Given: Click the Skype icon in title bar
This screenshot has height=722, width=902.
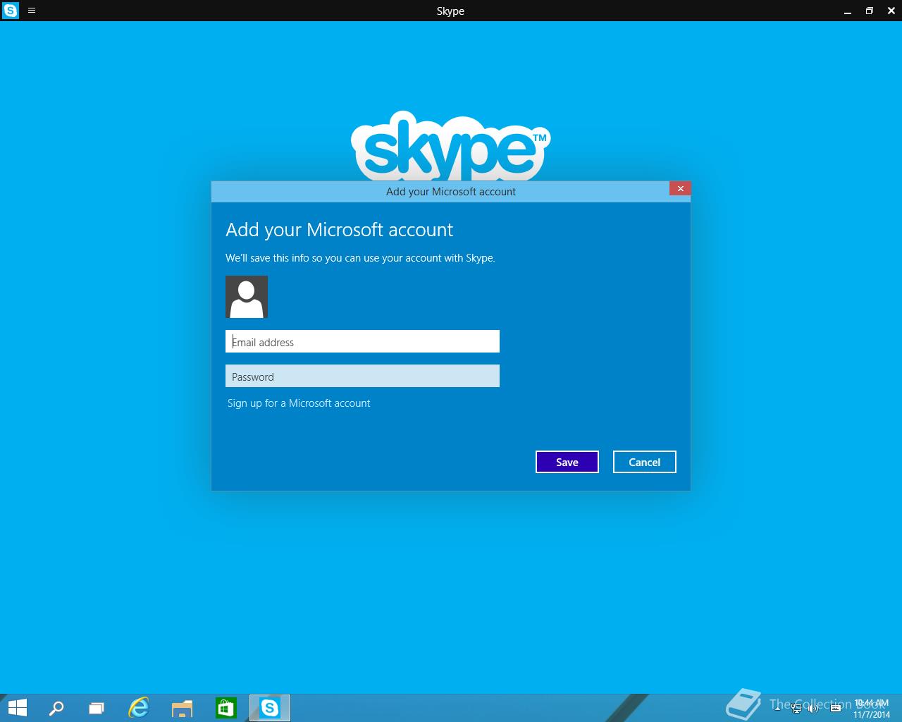Looking at the screenshot, I should 11,11.
